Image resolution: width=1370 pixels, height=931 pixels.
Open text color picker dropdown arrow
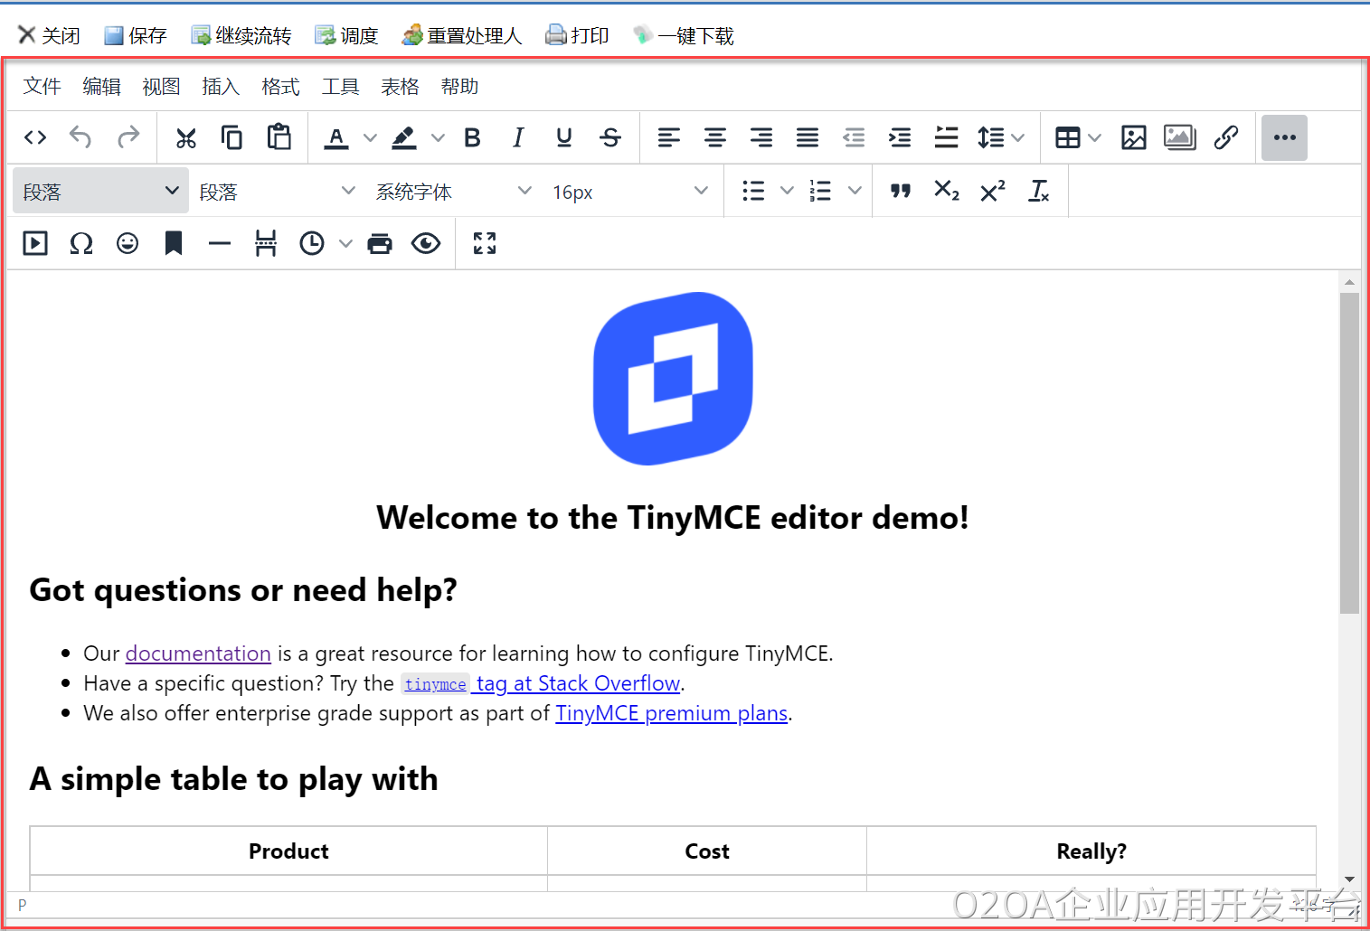click(370, 137)
